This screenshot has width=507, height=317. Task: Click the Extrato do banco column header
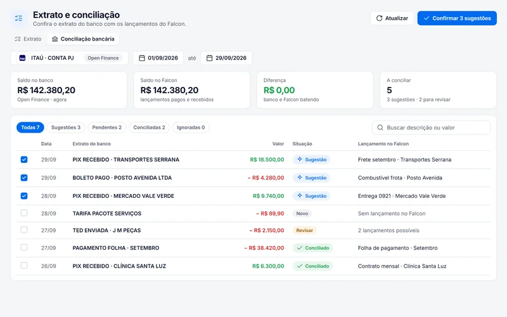[91, 144]
